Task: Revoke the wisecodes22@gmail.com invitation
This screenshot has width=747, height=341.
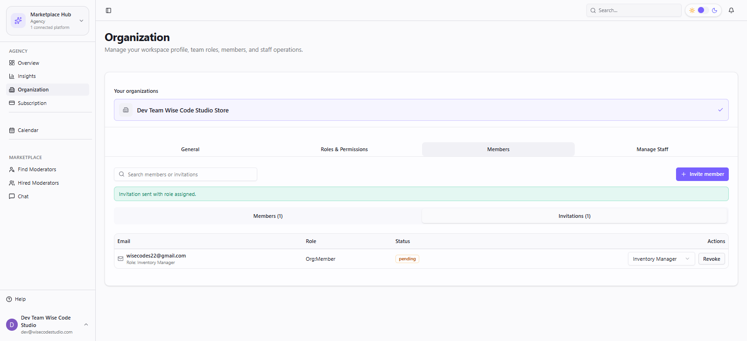Action: pos(712,259)
